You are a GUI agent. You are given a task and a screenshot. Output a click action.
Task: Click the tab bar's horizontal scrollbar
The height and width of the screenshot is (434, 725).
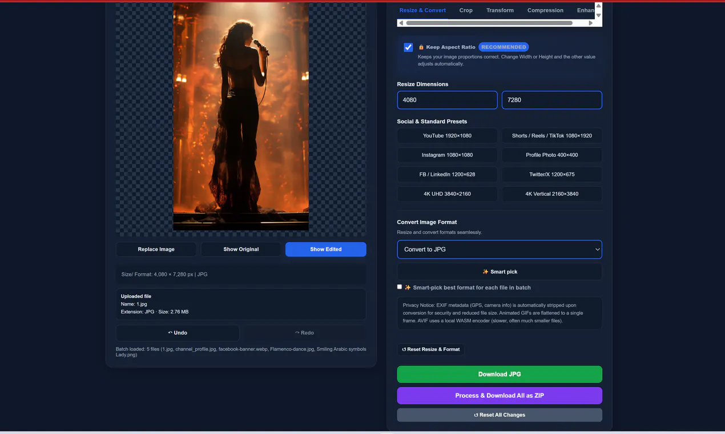click(x=489, y=23)
